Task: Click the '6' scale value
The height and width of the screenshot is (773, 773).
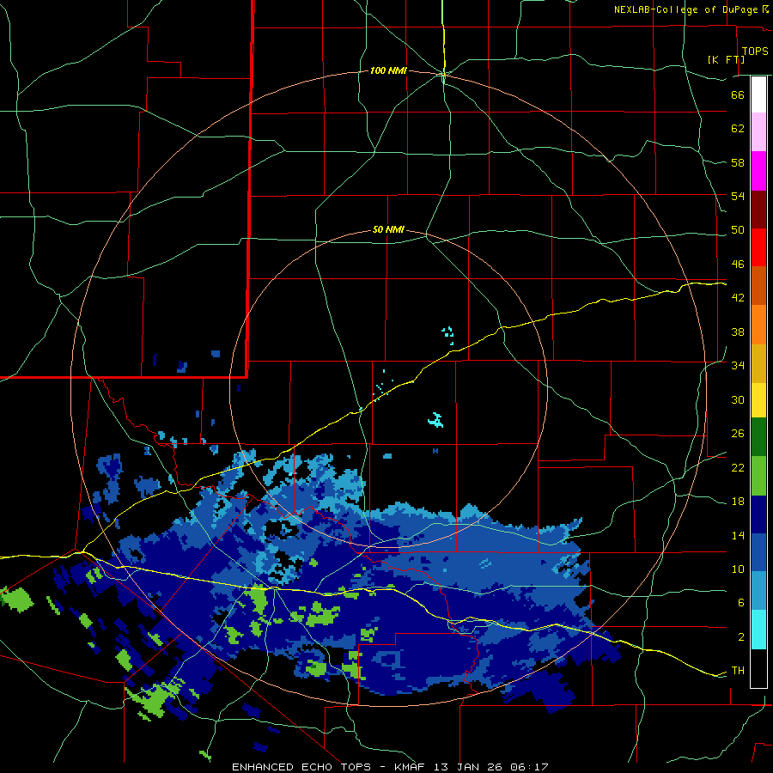Action: point(741,603)
